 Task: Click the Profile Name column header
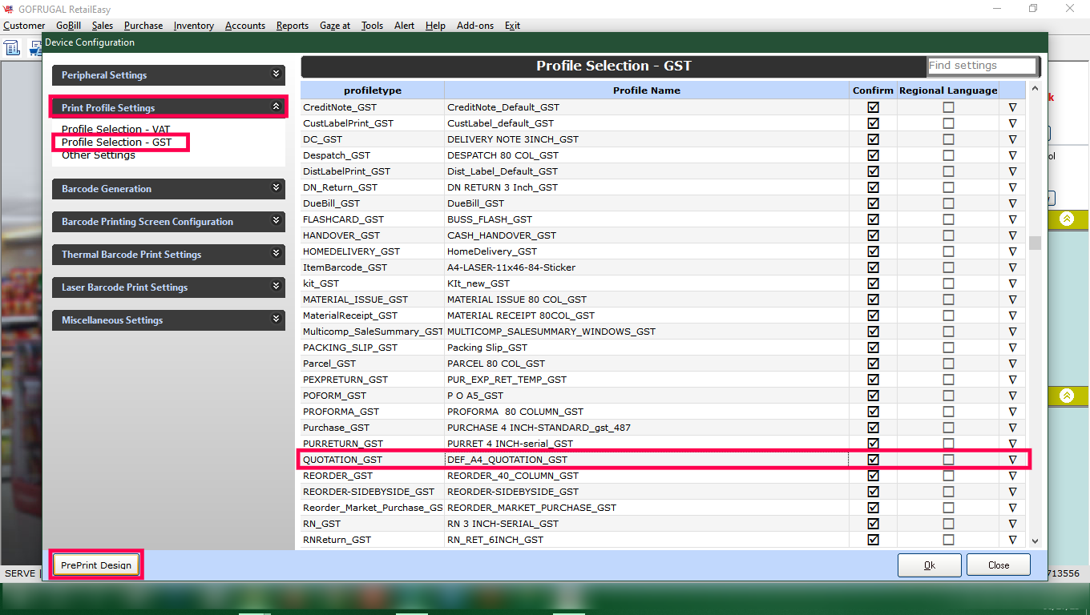click(x=647, y=90)
